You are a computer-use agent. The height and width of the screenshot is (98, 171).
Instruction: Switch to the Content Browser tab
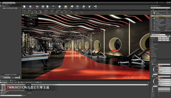(x=4, y=80)
